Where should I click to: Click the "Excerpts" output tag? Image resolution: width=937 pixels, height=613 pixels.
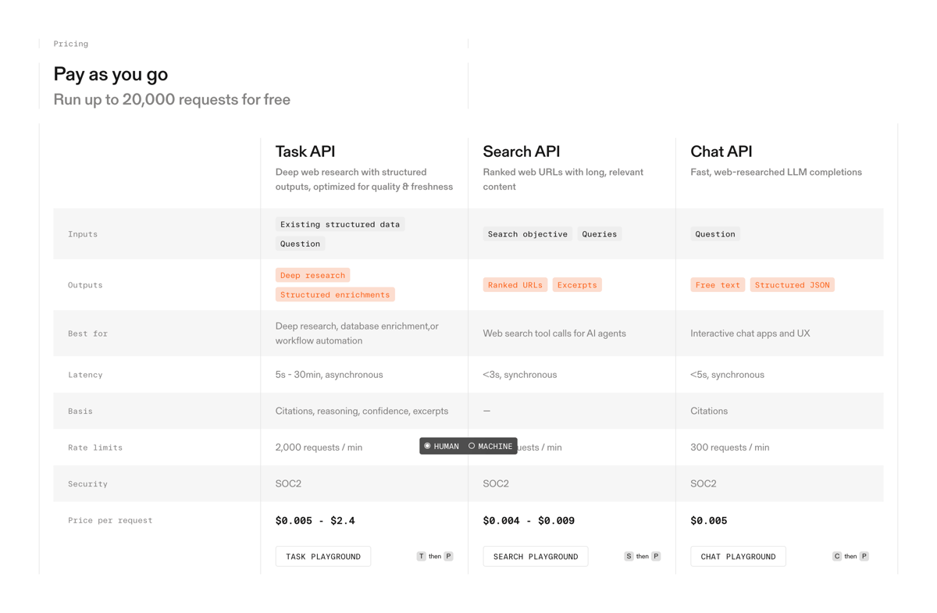(x=577, y=284)
